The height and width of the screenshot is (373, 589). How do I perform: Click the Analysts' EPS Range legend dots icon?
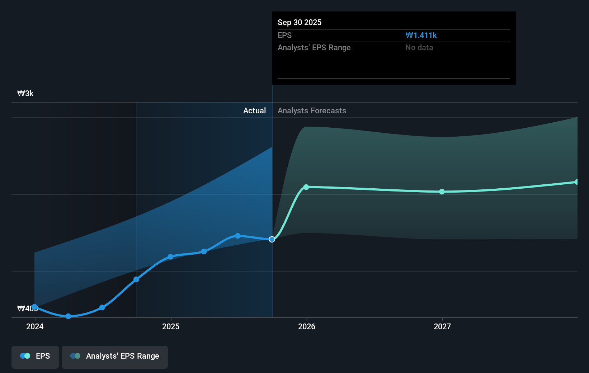75,356
